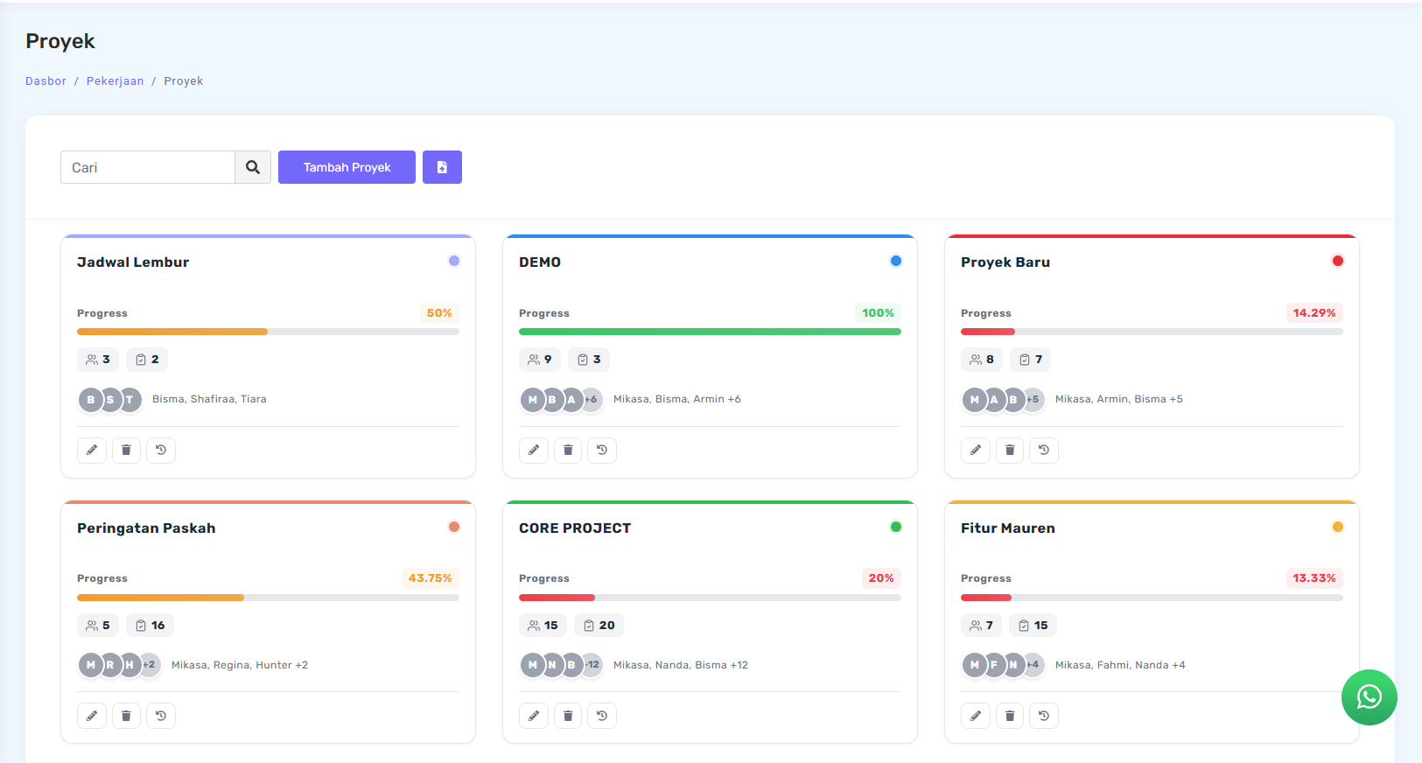
Task: Click the file import icon button
Action: click(442, 167)
